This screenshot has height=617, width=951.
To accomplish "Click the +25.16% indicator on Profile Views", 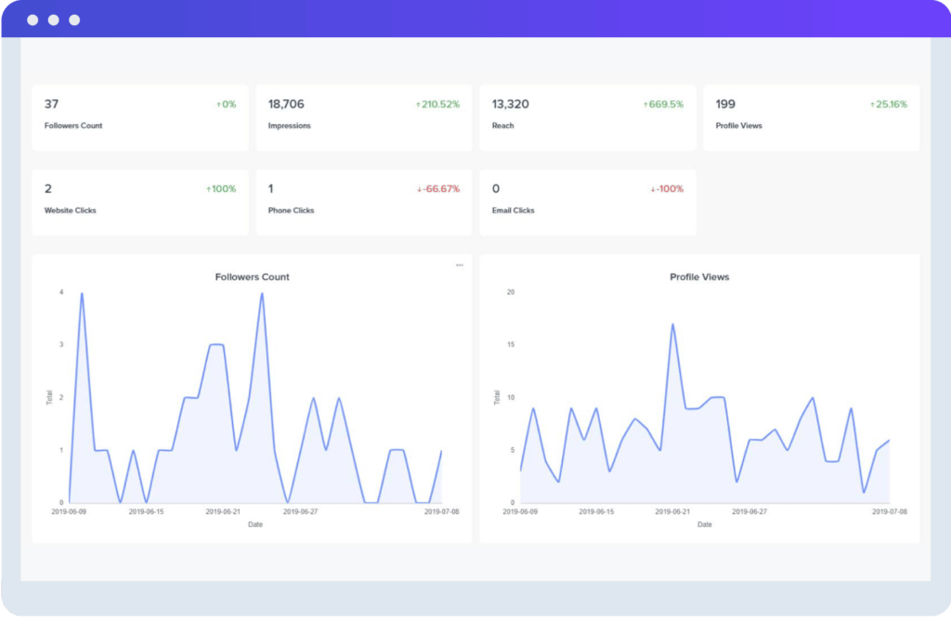I will click(890, 104).
